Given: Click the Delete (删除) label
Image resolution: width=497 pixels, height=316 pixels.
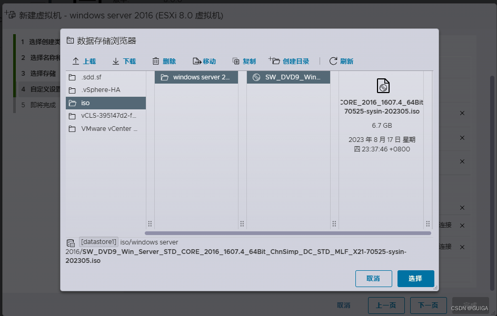Looking at the screenshot, I should click(x=169, y=62).
